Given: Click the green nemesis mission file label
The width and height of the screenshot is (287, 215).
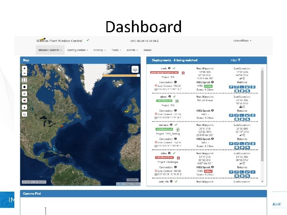Looking at the screenshot, I should point(164,129).
